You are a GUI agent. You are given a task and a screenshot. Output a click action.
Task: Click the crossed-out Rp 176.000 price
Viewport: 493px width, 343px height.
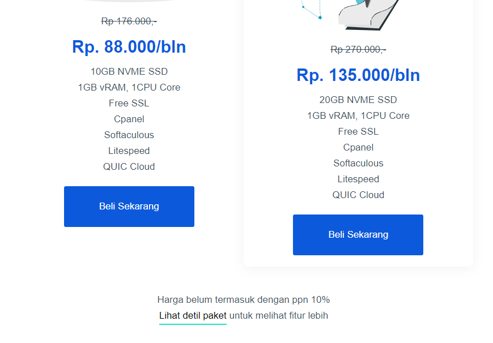129,21
